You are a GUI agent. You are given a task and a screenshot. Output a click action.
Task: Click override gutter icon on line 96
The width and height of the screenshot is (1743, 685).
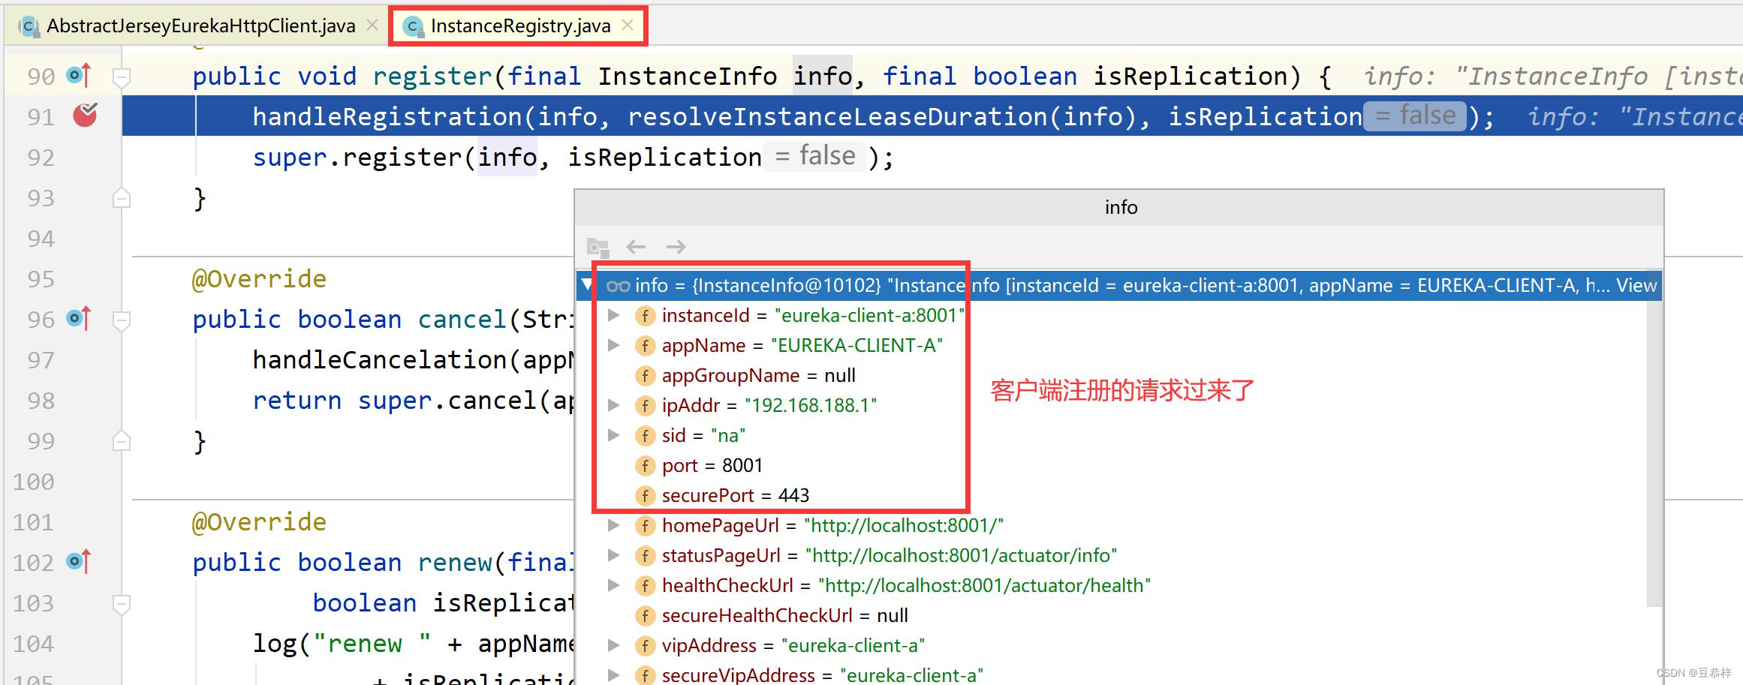pos(80,318)
